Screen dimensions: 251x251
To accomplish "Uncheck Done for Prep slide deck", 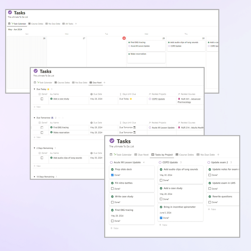I will (112, 175).
